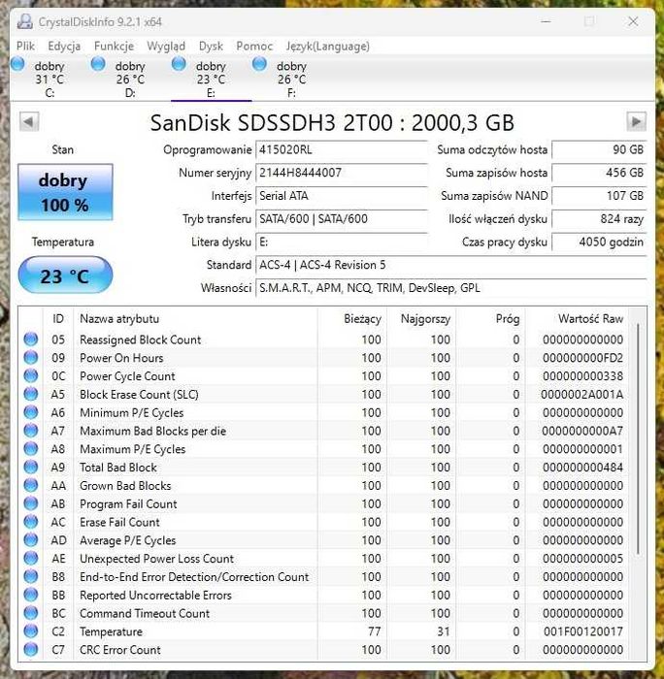Image resolution: width=664 pixels, height=679 pixels.
Task: Switch to dobry 26 °C F: disk tab
Action: 291,79
